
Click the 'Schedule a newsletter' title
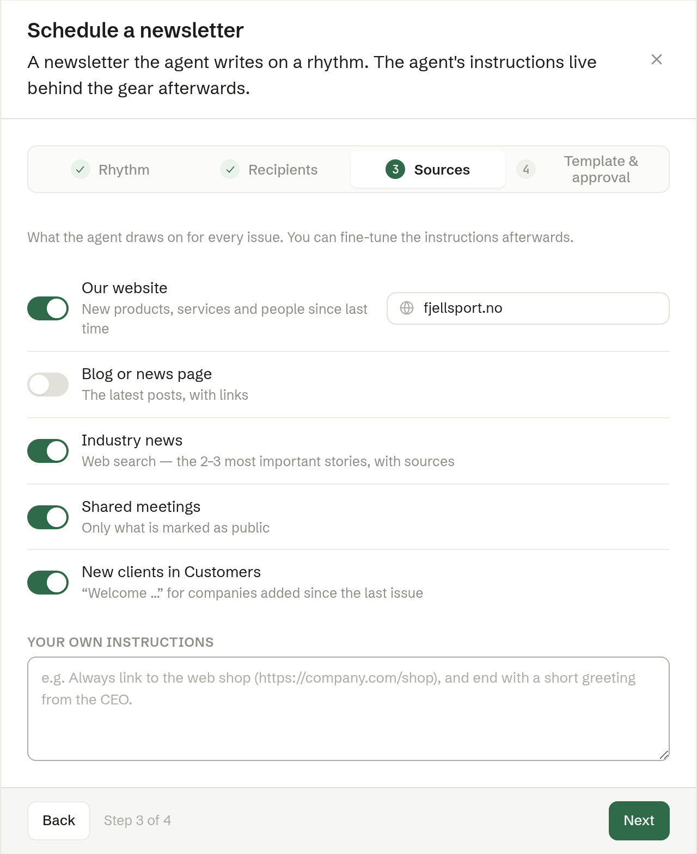(x=136, y=30)
